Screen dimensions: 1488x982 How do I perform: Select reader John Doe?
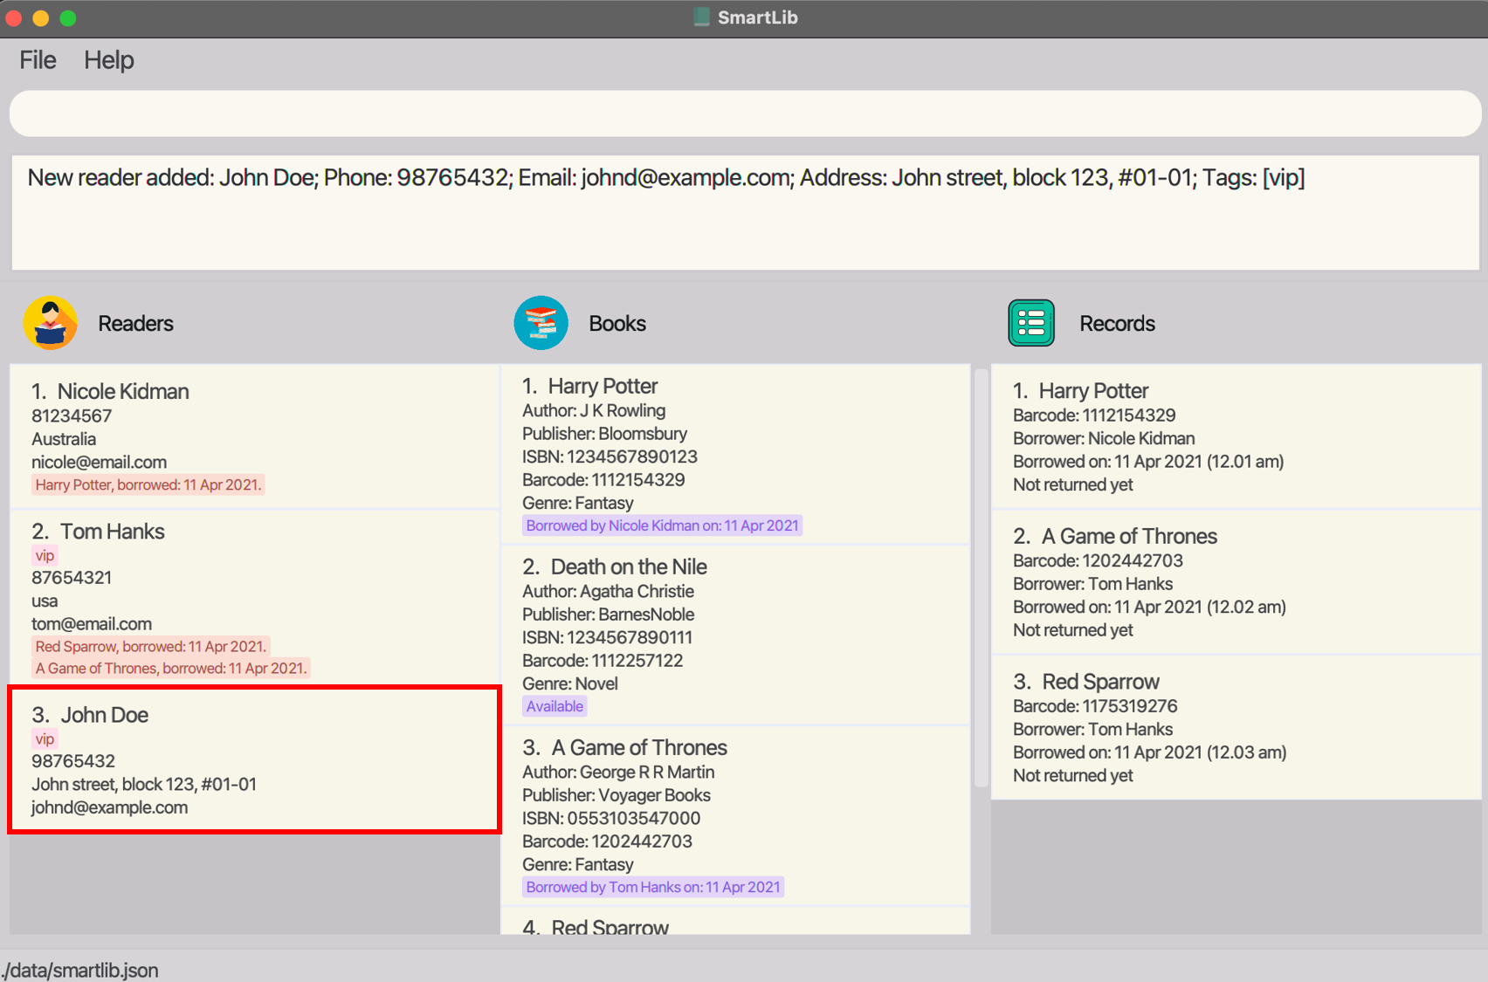click(254, 759)
